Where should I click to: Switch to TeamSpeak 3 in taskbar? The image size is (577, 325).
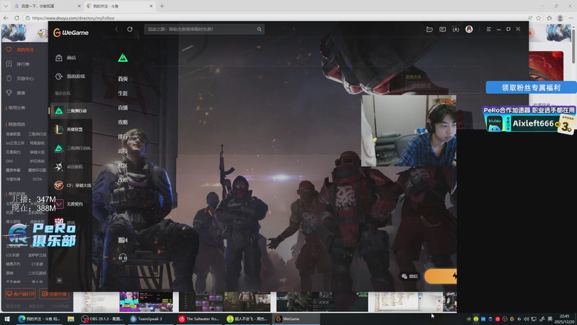coord(151,318)
